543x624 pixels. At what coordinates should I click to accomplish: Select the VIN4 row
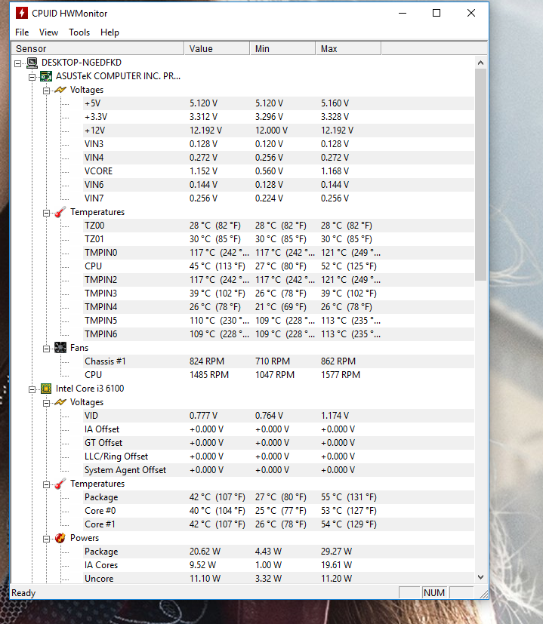(279, 157)
